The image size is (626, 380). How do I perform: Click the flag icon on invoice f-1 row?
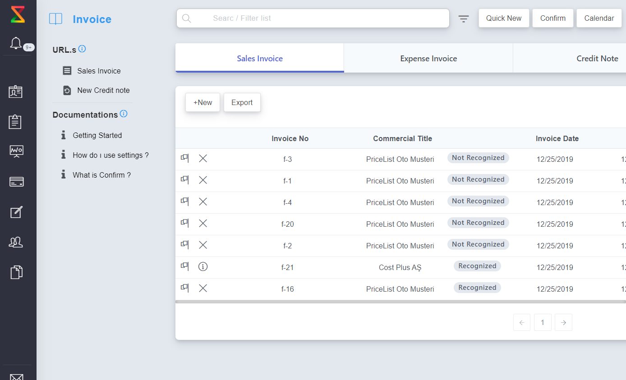tap(184, 180)
